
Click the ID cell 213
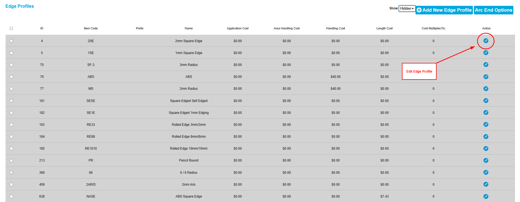coord(42,160)
